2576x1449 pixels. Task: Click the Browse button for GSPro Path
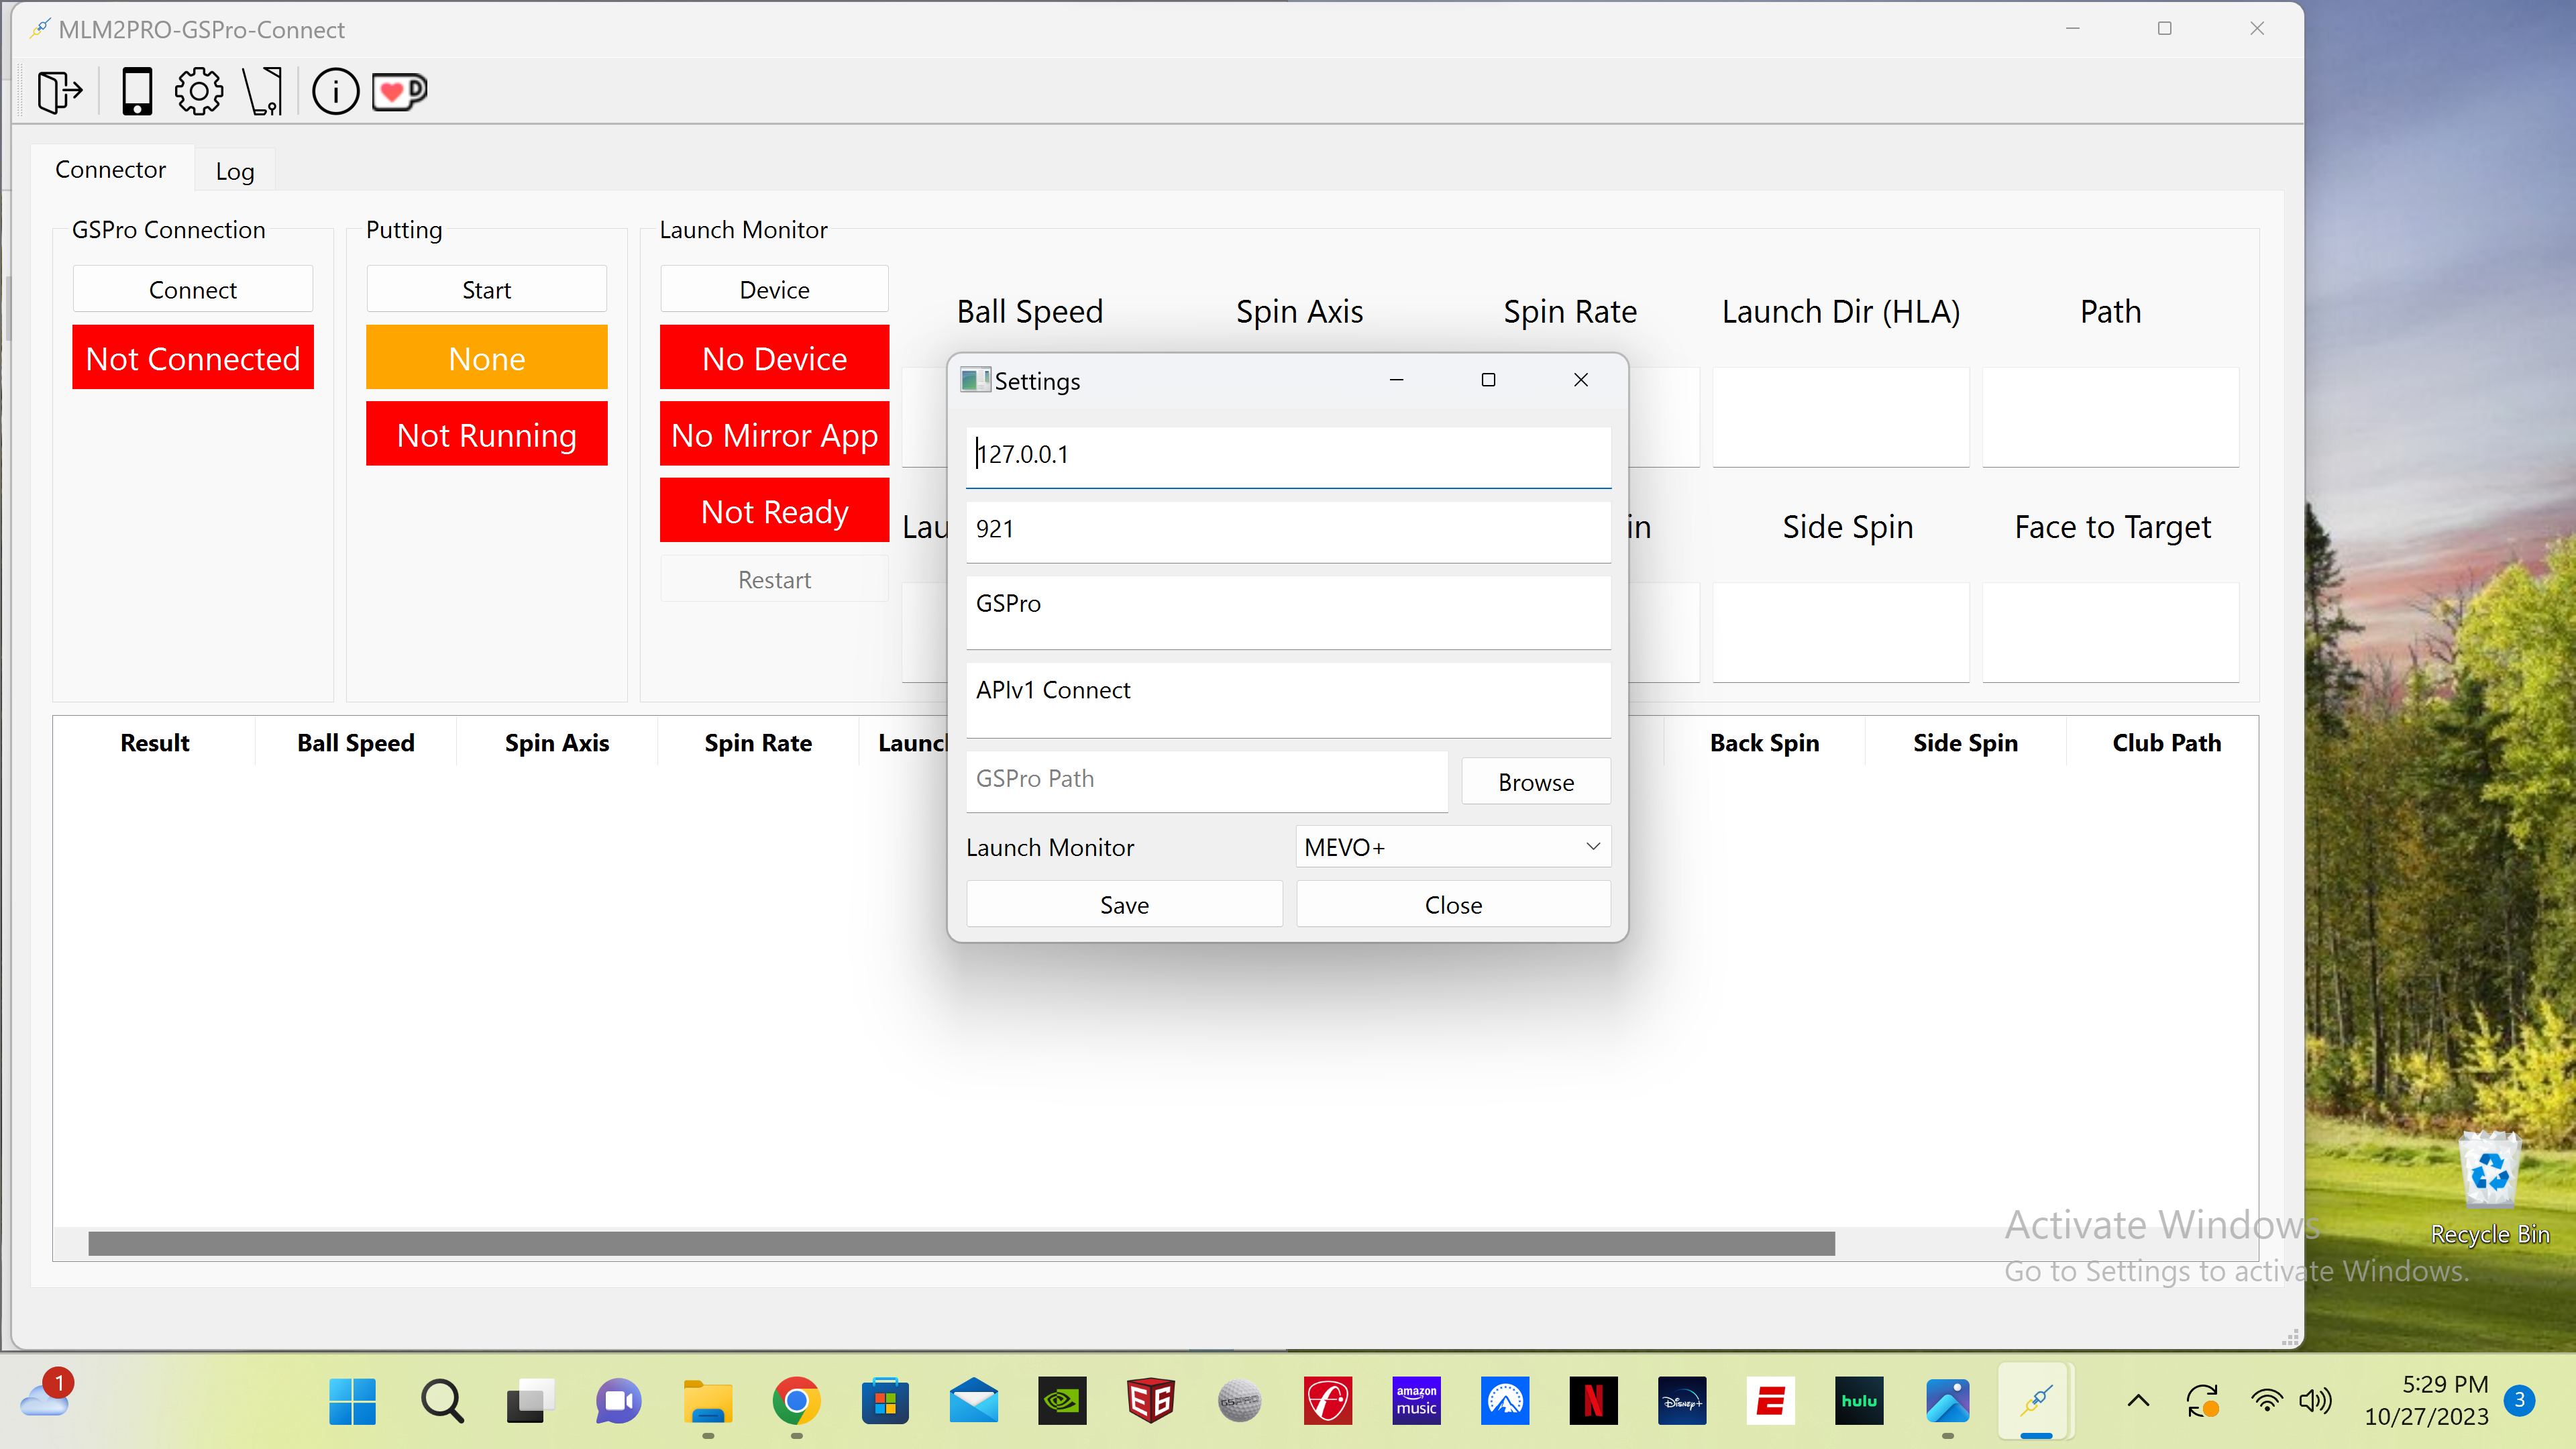(x=1535, y=782)
